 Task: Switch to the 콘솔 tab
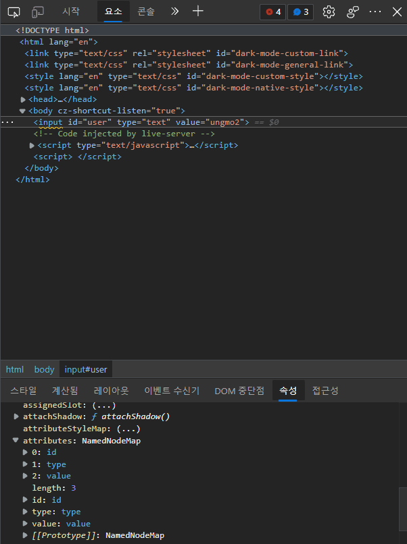coord(145,11)
